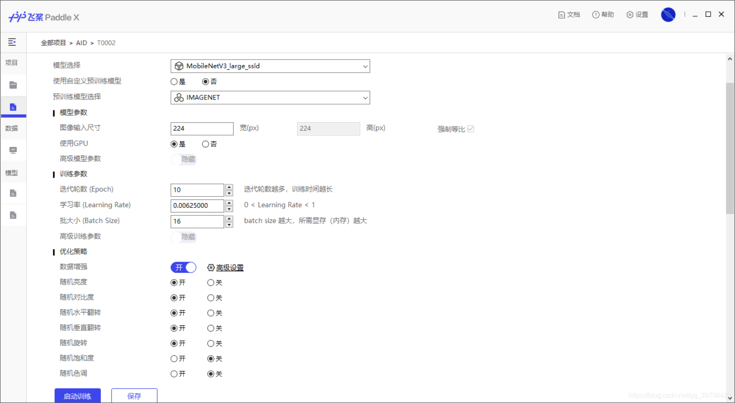Open 高级设置 data augmentation link

(230, 268)
